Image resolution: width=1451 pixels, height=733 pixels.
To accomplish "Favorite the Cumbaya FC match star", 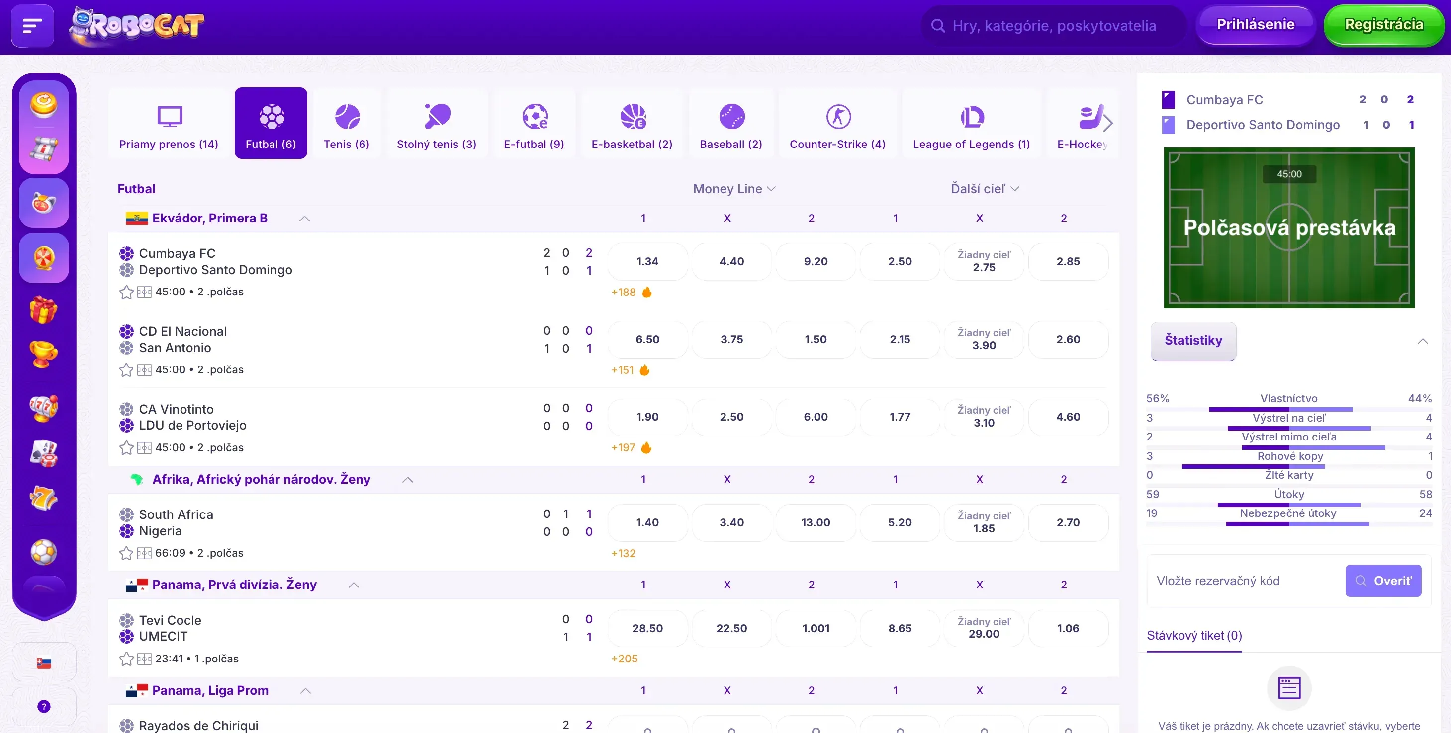I will [x=126, y=292].
